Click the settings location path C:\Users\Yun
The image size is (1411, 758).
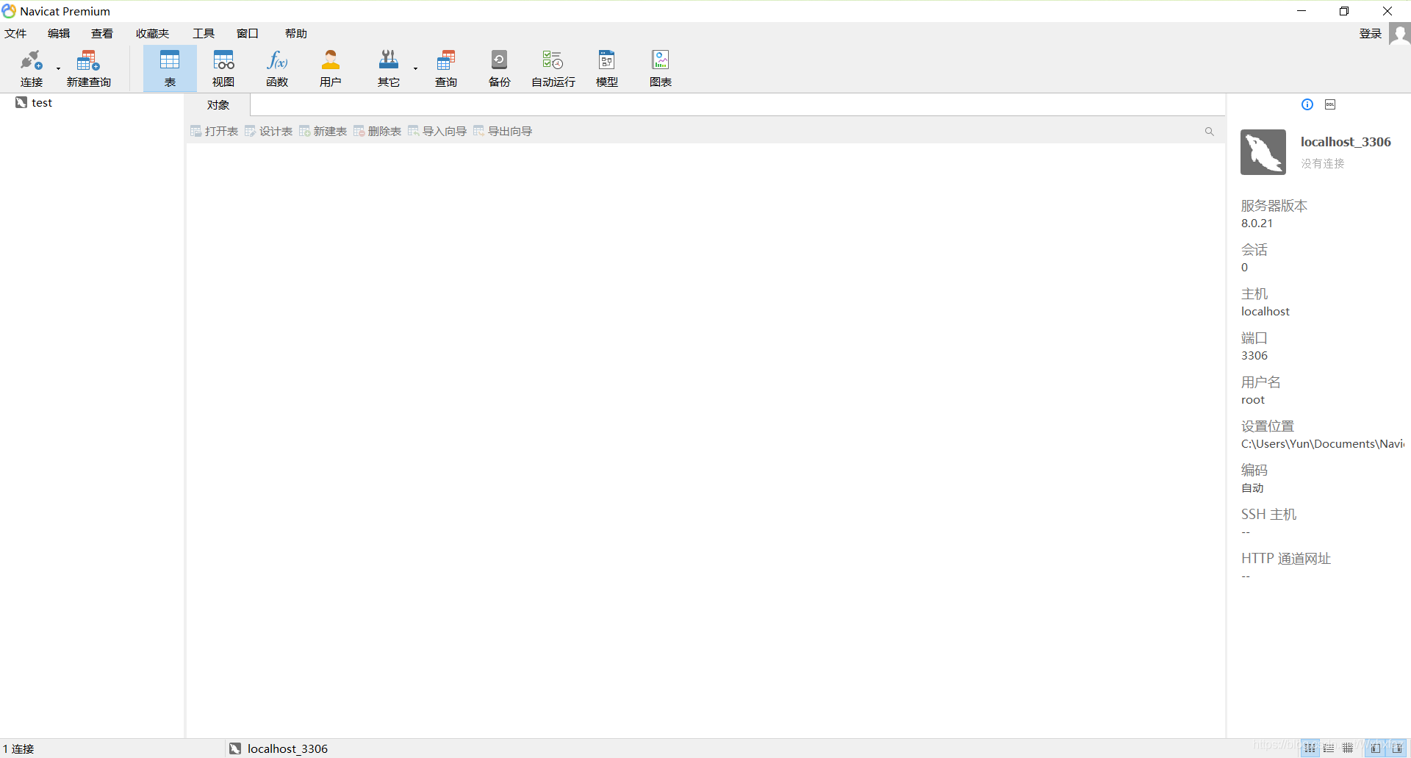coord(1322,444)
